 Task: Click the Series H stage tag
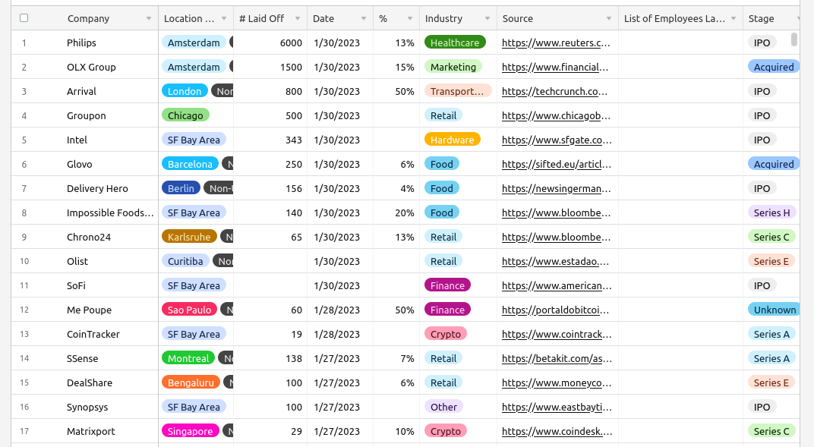(x=772, y=213)
